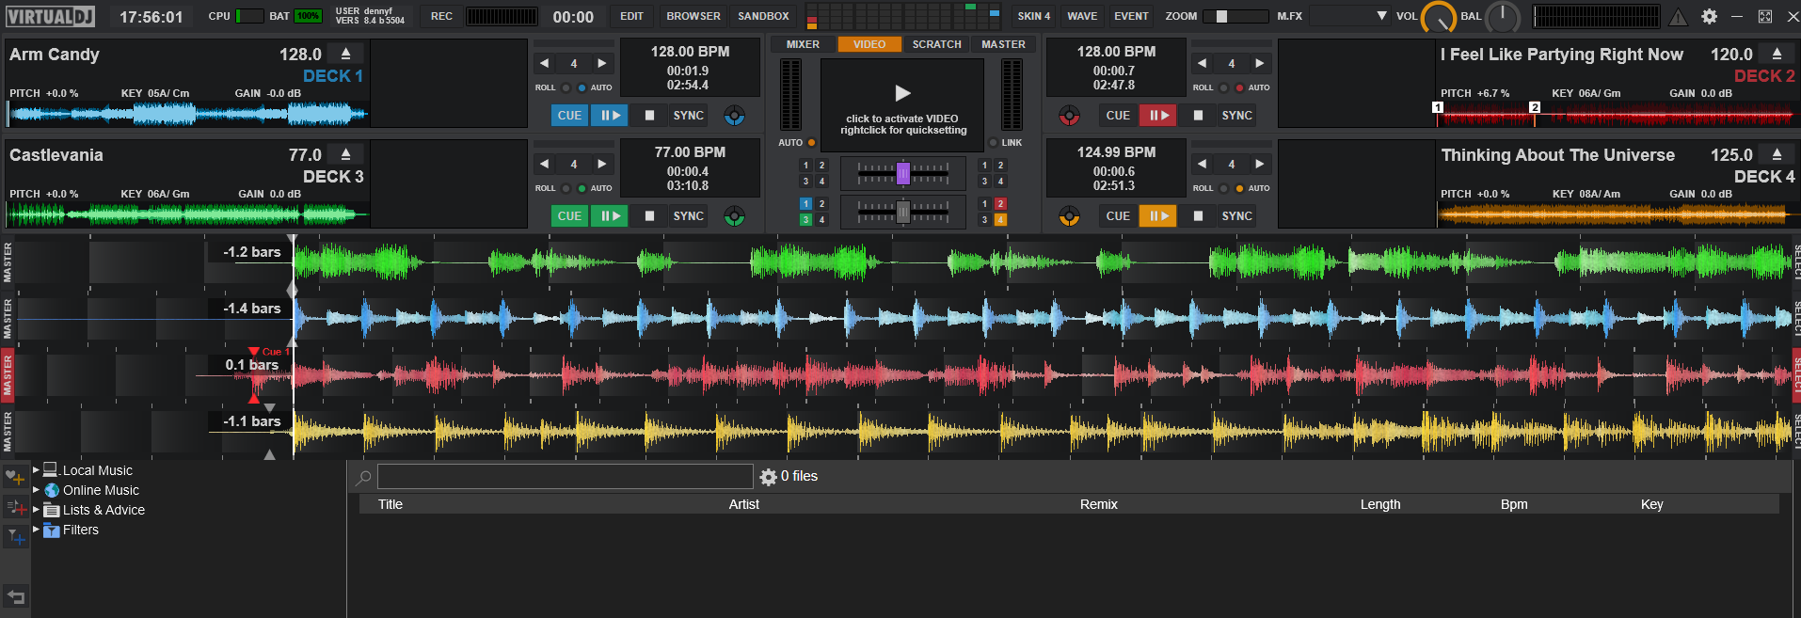The image size is (1801, 618).
Task: Toggle the AUTO loop indicator on Deck 2
Action: click(x=1239, y=87)
